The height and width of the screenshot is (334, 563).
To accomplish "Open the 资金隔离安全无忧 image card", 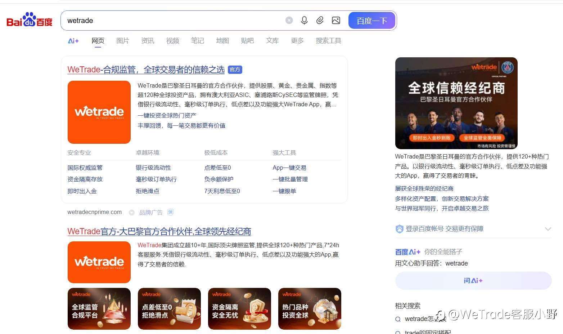I will click(239, 309).
